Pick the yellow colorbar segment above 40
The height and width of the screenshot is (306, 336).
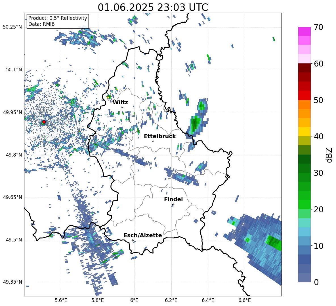[x=304, y=131]
